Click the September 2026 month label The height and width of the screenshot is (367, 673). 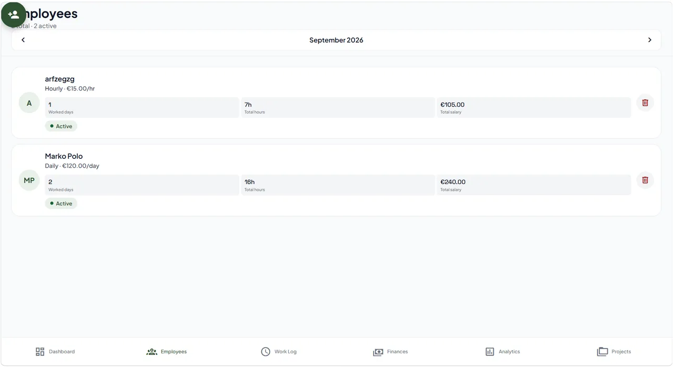tap(336, 40)
